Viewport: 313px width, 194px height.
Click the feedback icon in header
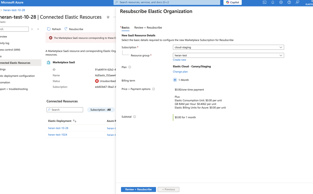[297, 2]
